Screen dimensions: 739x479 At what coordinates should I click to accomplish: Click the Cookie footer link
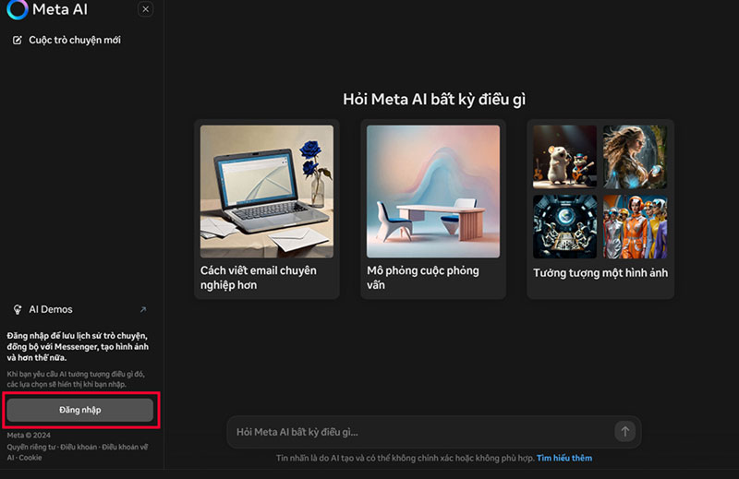coord(30,457)
